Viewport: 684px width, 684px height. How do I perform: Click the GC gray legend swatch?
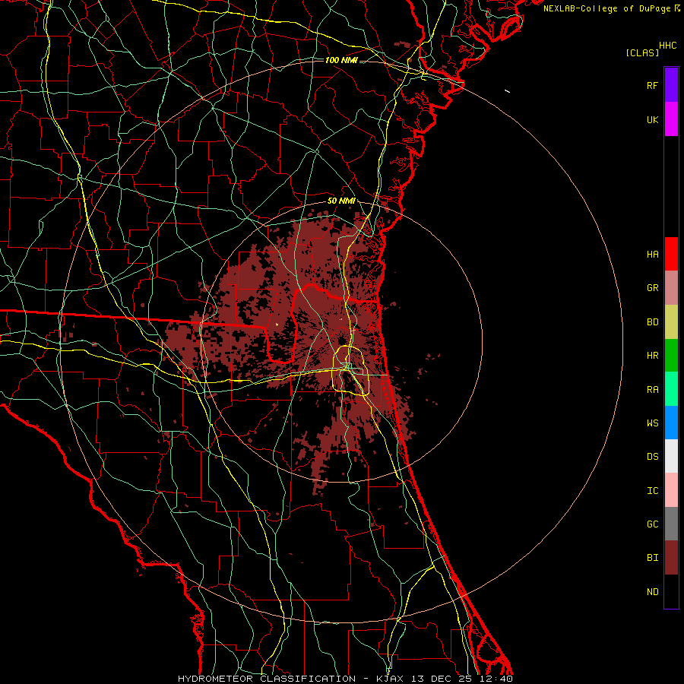(671, 524)
